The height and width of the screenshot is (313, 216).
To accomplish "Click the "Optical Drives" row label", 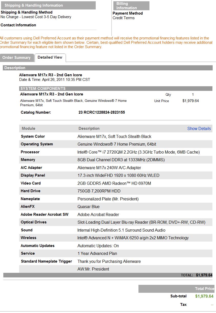I will pyautogui.click(x=34, y=222).
